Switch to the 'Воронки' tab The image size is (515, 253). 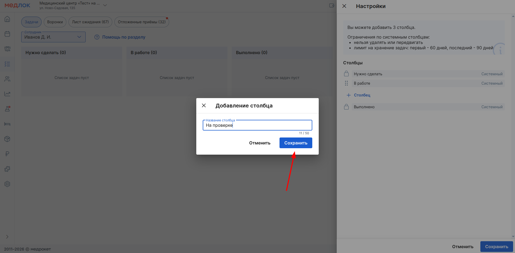pyautogui.click(x=55, y=22)
